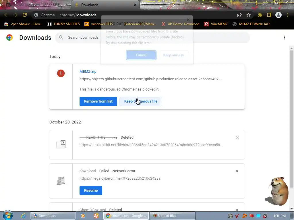Resume the failed download
The height and width of the screenshot is (220, 294).
[91, 190]
